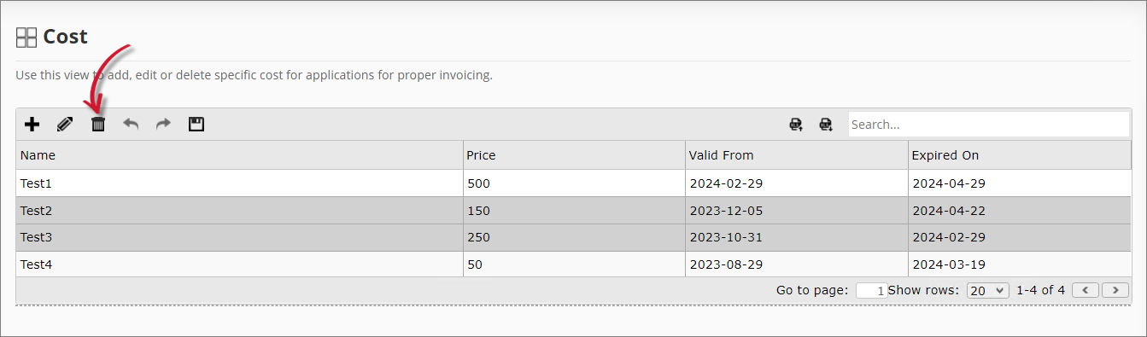Click the first print/export icon
Image resolution: width=1147 pixels, height=337 pixels.
coord(796,125)
